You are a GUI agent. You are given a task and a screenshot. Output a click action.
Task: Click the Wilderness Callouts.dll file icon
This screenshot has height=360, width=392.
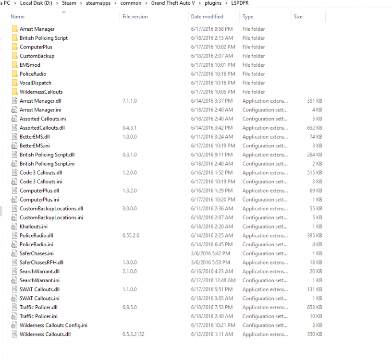pos(15,334)
